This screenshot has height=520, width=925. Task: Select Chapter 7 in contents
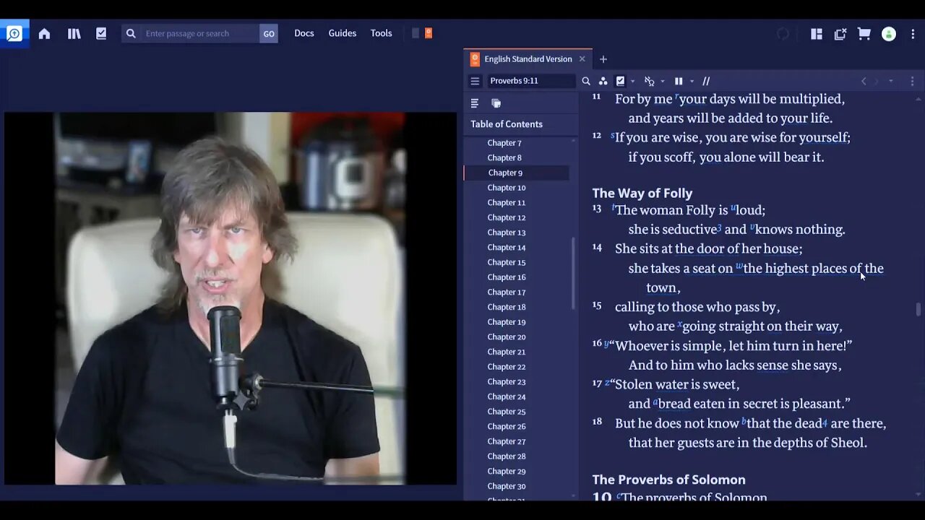(x=504, y=143)
